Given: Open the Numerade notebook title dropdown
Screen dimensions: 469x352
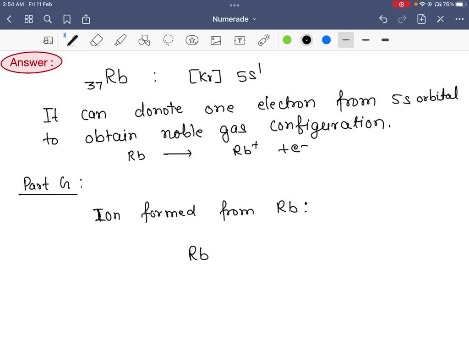Looking at the screenshot, I should (234, 19).
